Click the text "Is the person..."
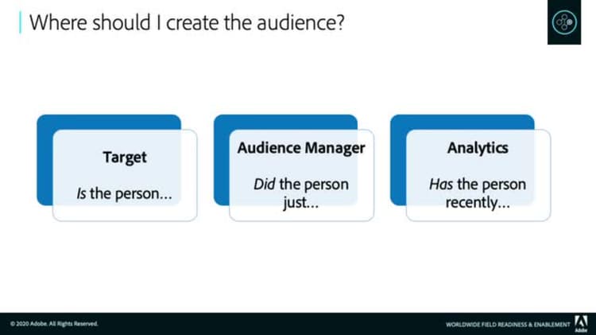The height and width of the screenshot is (335, 596). tap(124, 193)
